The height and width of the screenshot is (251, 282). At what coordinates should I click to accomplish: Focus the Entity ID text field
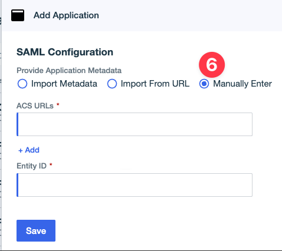(x=135, y=185)
